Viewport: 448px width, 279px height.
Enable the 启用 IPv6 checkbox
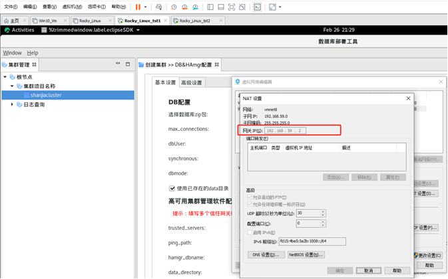tap(250, 232)
